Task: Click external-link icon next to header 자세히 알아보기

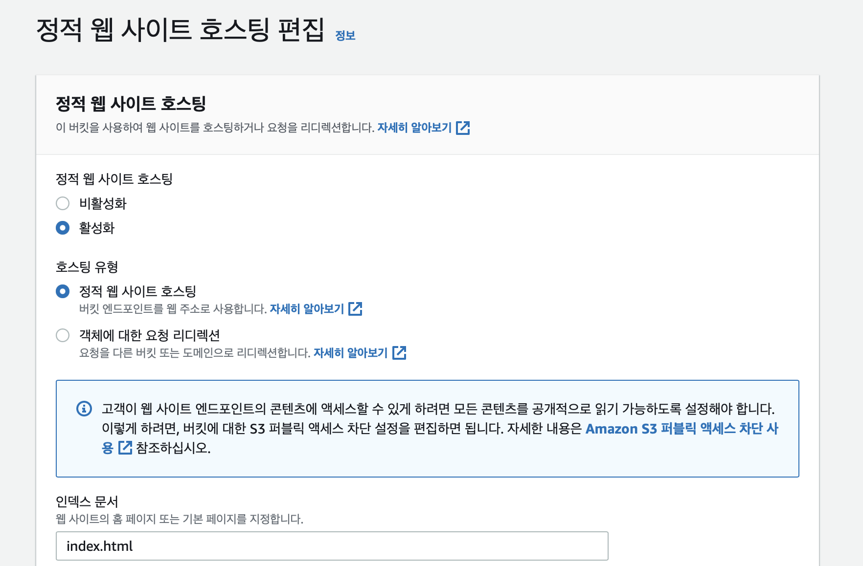Action: (x=463, y=128)
